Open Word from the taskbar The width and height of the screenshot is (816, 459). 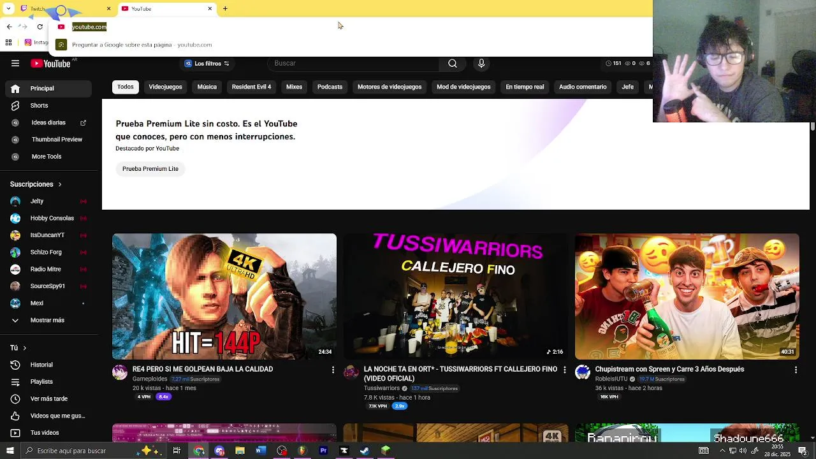[261, 451]
